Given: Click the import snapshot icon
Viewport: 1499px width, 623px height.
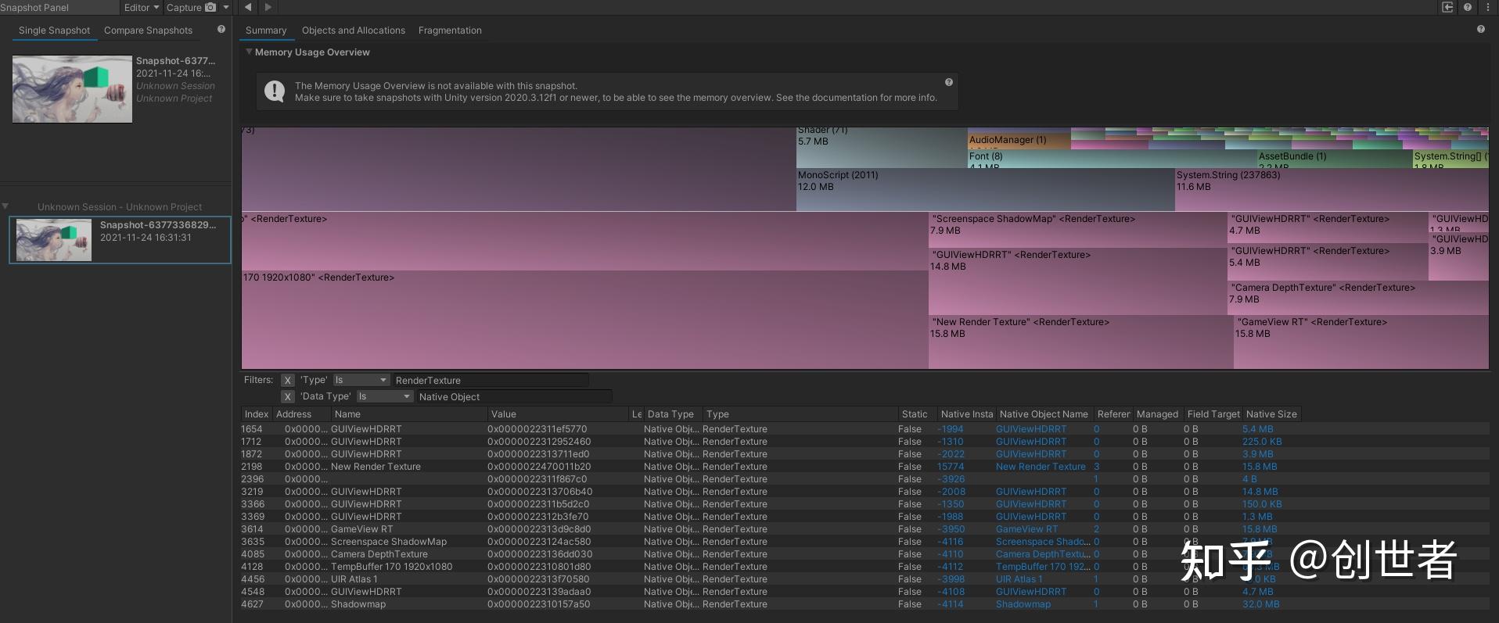Looking at the screenshot, I should coord(1447,8).
